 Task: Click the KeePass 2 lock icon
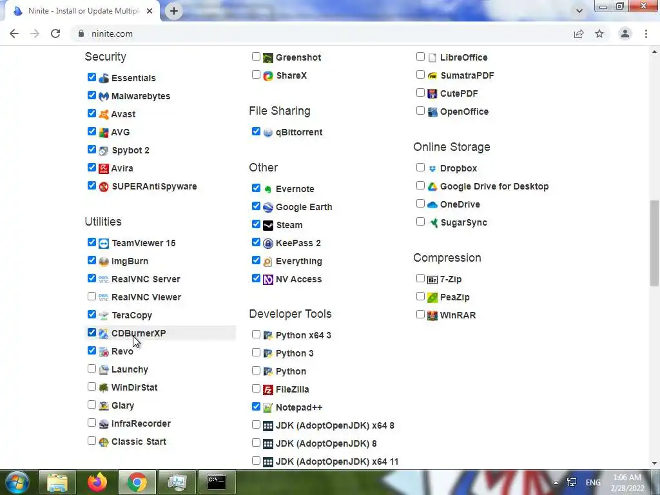tap(268, 243)
